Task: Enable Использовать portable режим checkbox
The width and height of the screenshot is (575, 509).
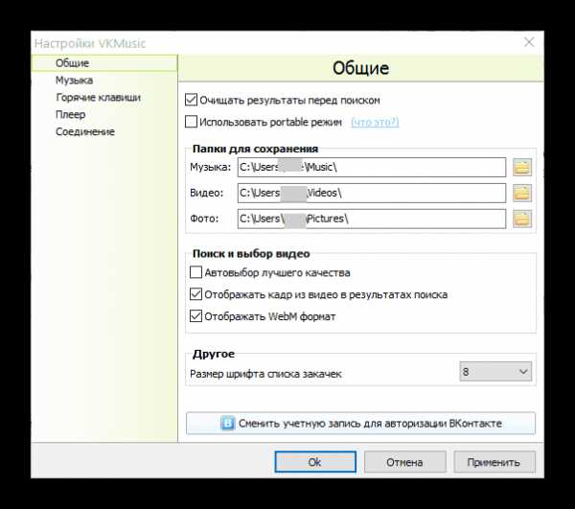Action: pyautogui.click(x=191, y=122)
